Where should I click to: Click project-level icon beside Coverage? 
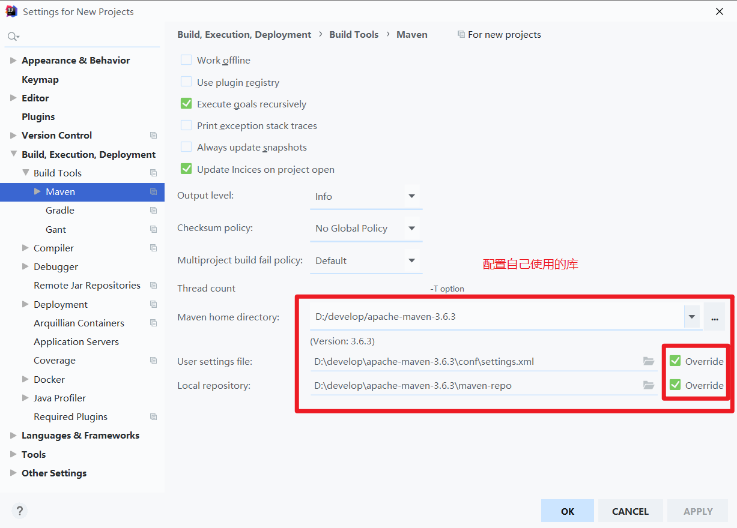[x=153, y=361]
